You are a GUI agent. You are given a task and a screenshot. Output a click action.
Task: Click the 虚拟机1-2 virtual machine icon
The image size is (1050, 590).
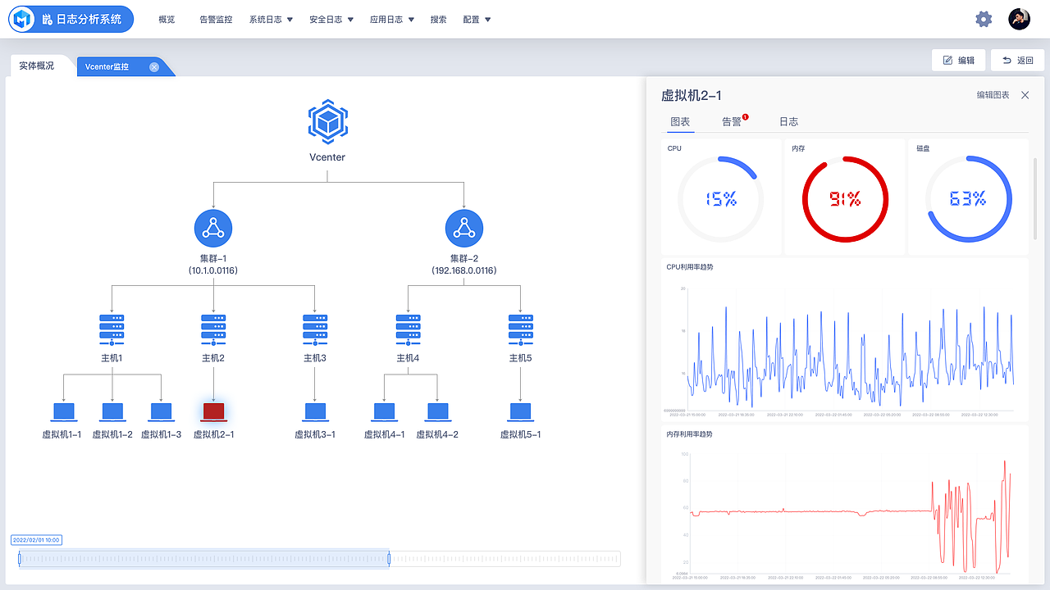point(112,411)
